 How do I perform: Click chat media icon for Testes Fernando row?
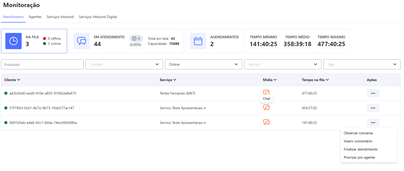click(266, 92)
